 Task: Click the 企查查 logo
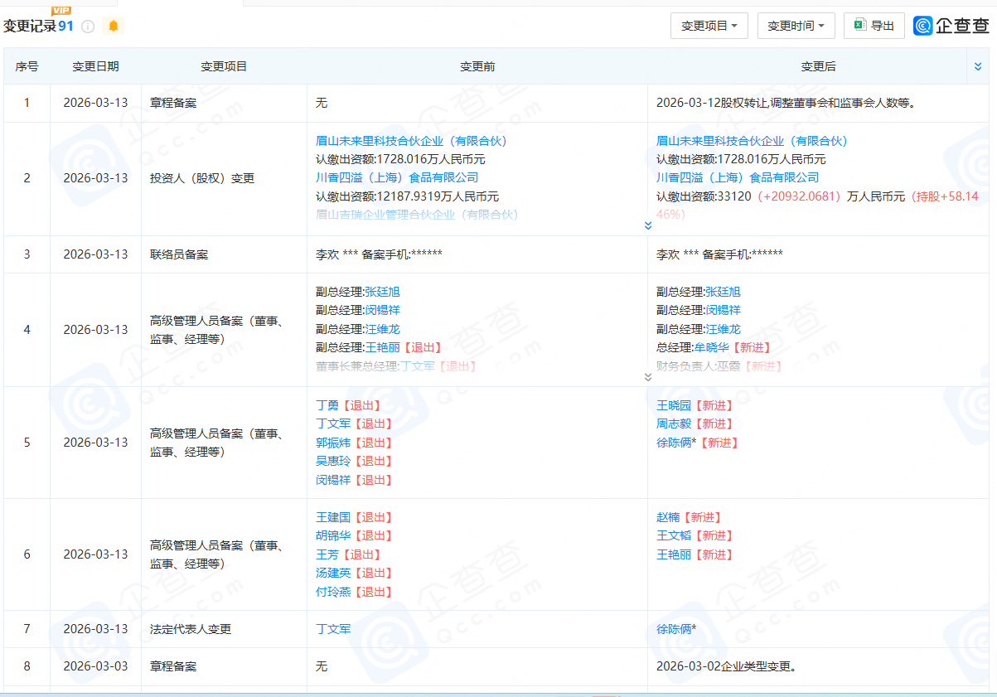(951, 26)
